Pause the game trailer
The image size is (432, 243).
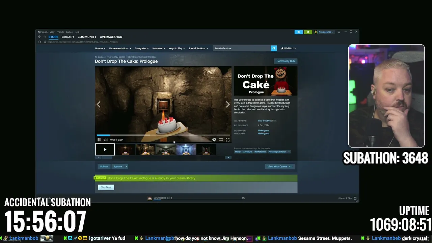point(99,140)
